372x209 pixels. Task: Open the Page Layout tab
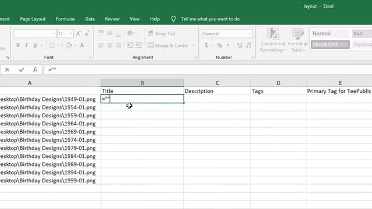click(33, 19)
